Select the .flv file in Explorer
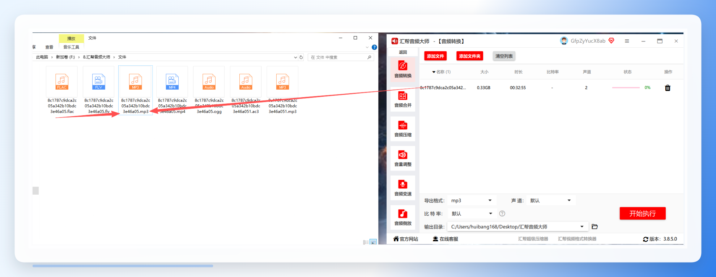This screenshot has width=716, height=277. pyautogui.click(x=99, y=91)
